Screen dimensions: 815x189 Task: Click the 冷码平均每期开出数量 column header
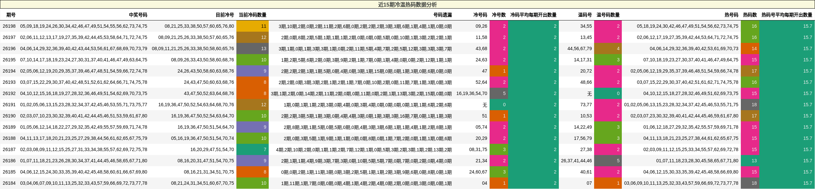coord(533,15)
